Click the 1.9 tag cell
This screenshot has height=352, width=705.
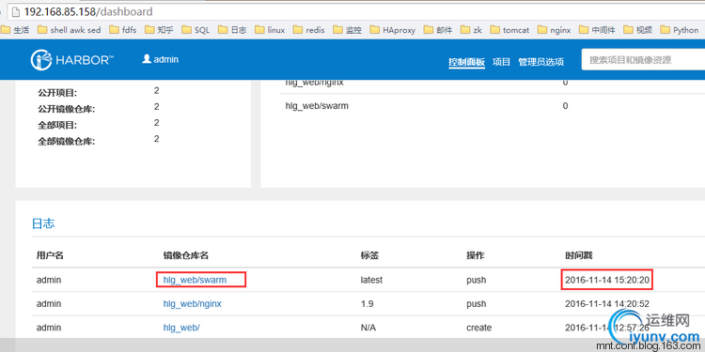pos(367,304)
